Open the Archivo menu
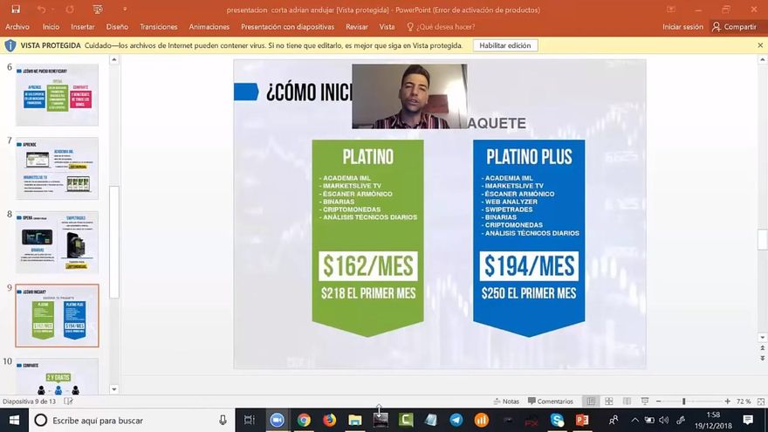Image resolution: width=768 pixels, height=432 pixels. [x=17, y=27]
